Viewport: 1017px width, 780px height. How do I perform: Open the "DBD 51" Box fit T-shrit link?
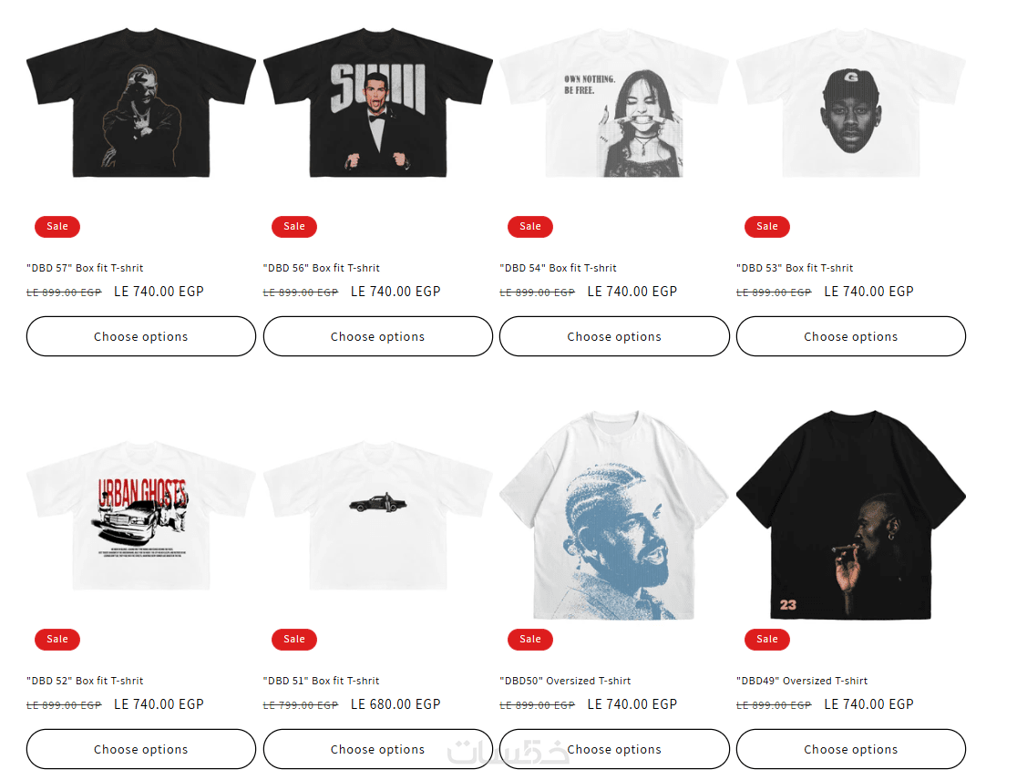pos(321,681)
